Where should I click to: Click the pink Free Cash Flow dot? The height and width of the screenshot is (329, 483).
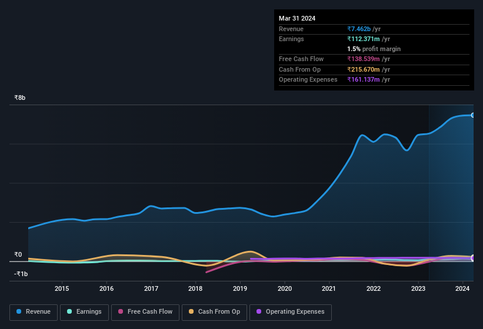(x=121, y=311)
